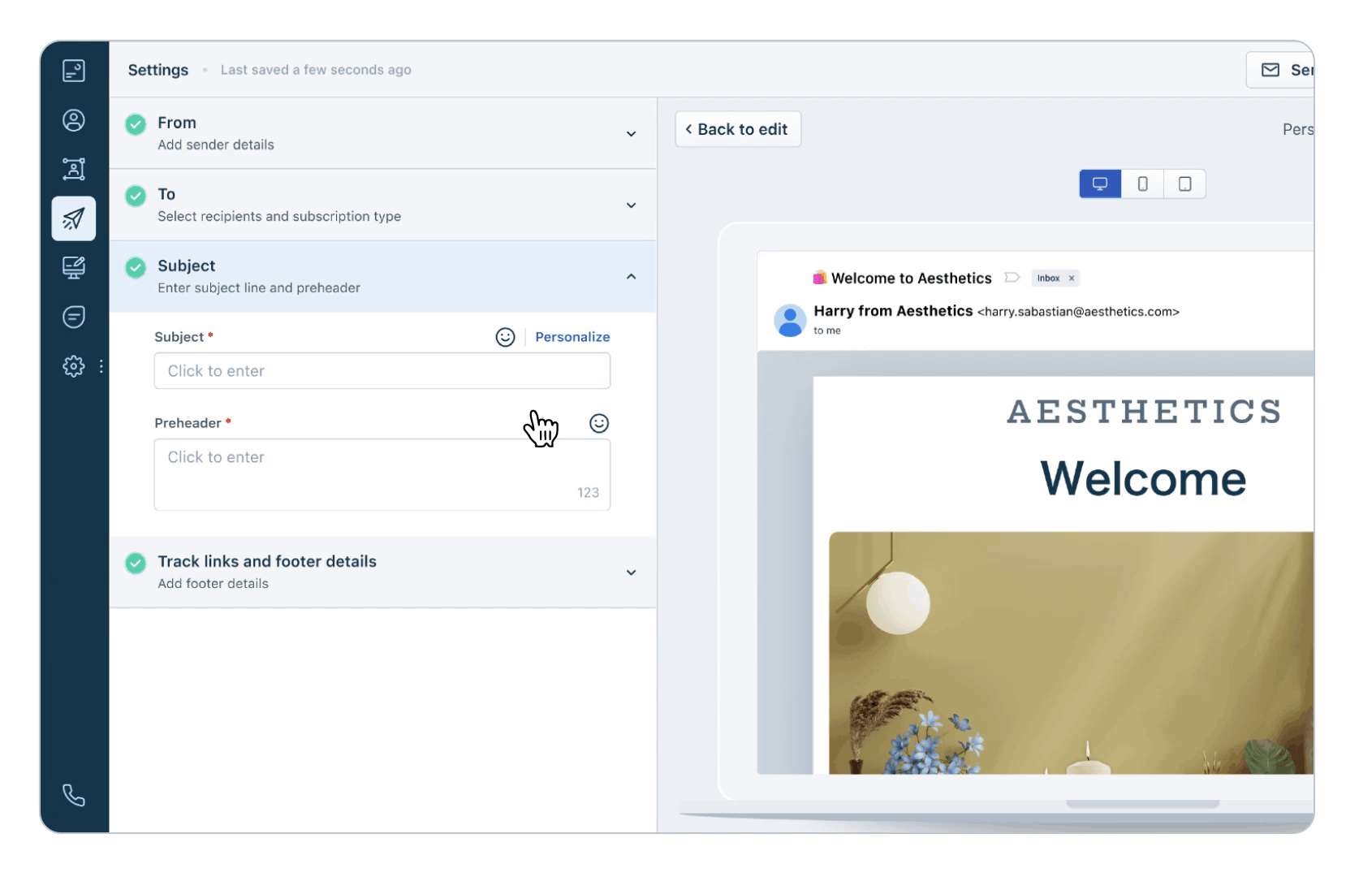Open the dashboard icon in the sidebar
Image resolution: width=1359 pixels, height=877 pixels.
[73, 71]
